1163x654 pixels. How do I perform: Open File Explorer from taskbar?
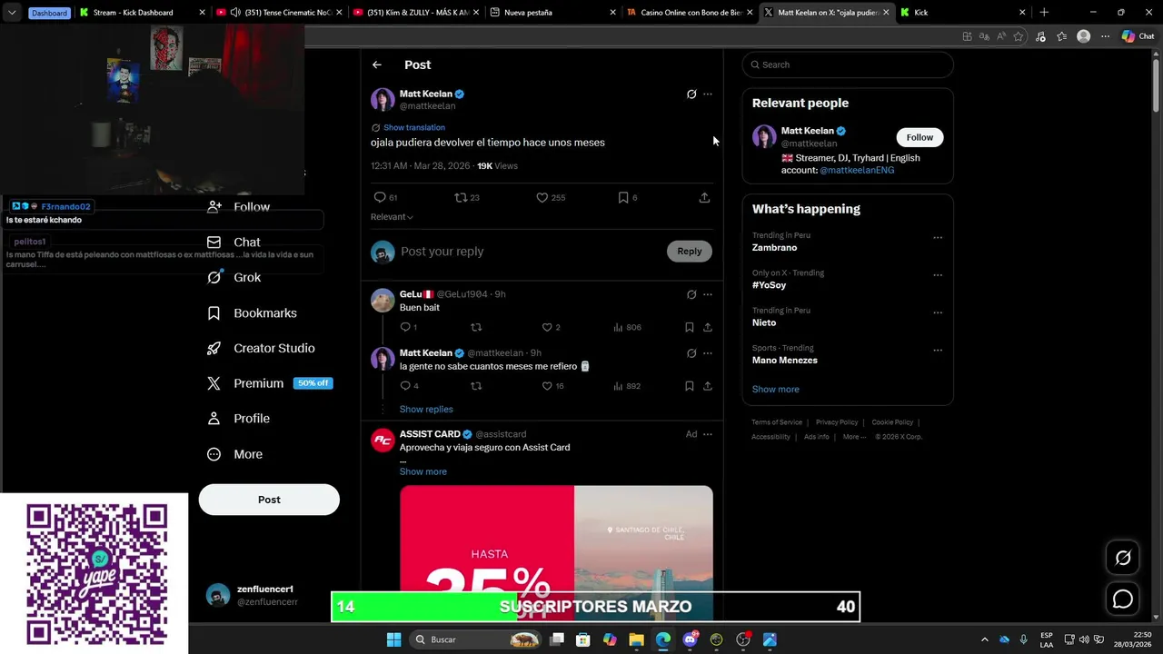636,639
